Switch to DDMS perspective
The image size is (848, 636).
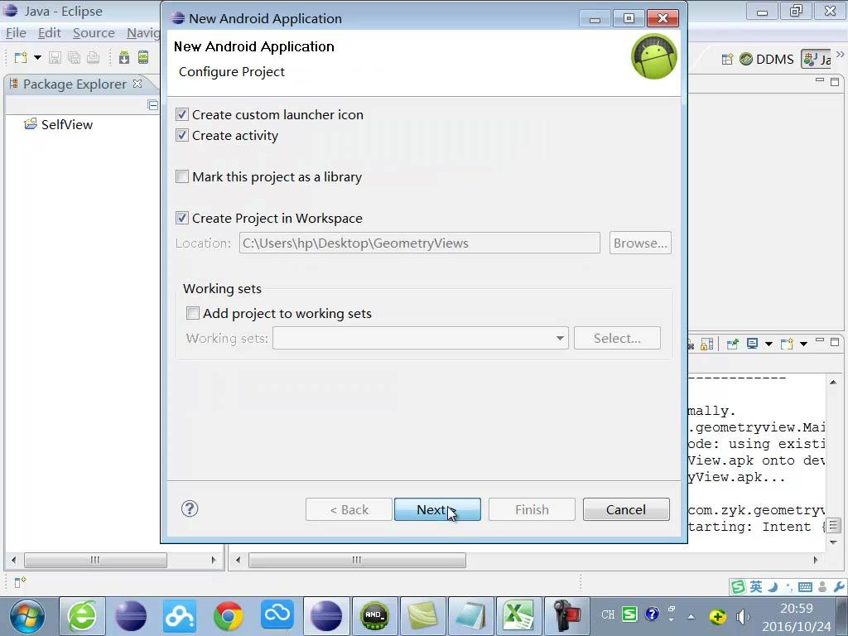pos(766,59)
